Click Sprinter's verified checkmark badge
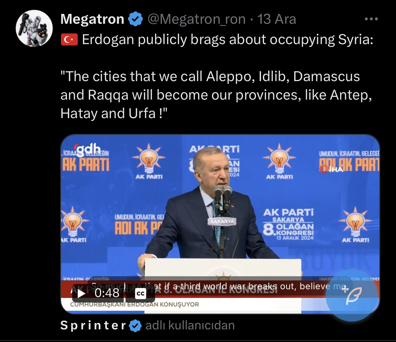 tap(135, 326)
